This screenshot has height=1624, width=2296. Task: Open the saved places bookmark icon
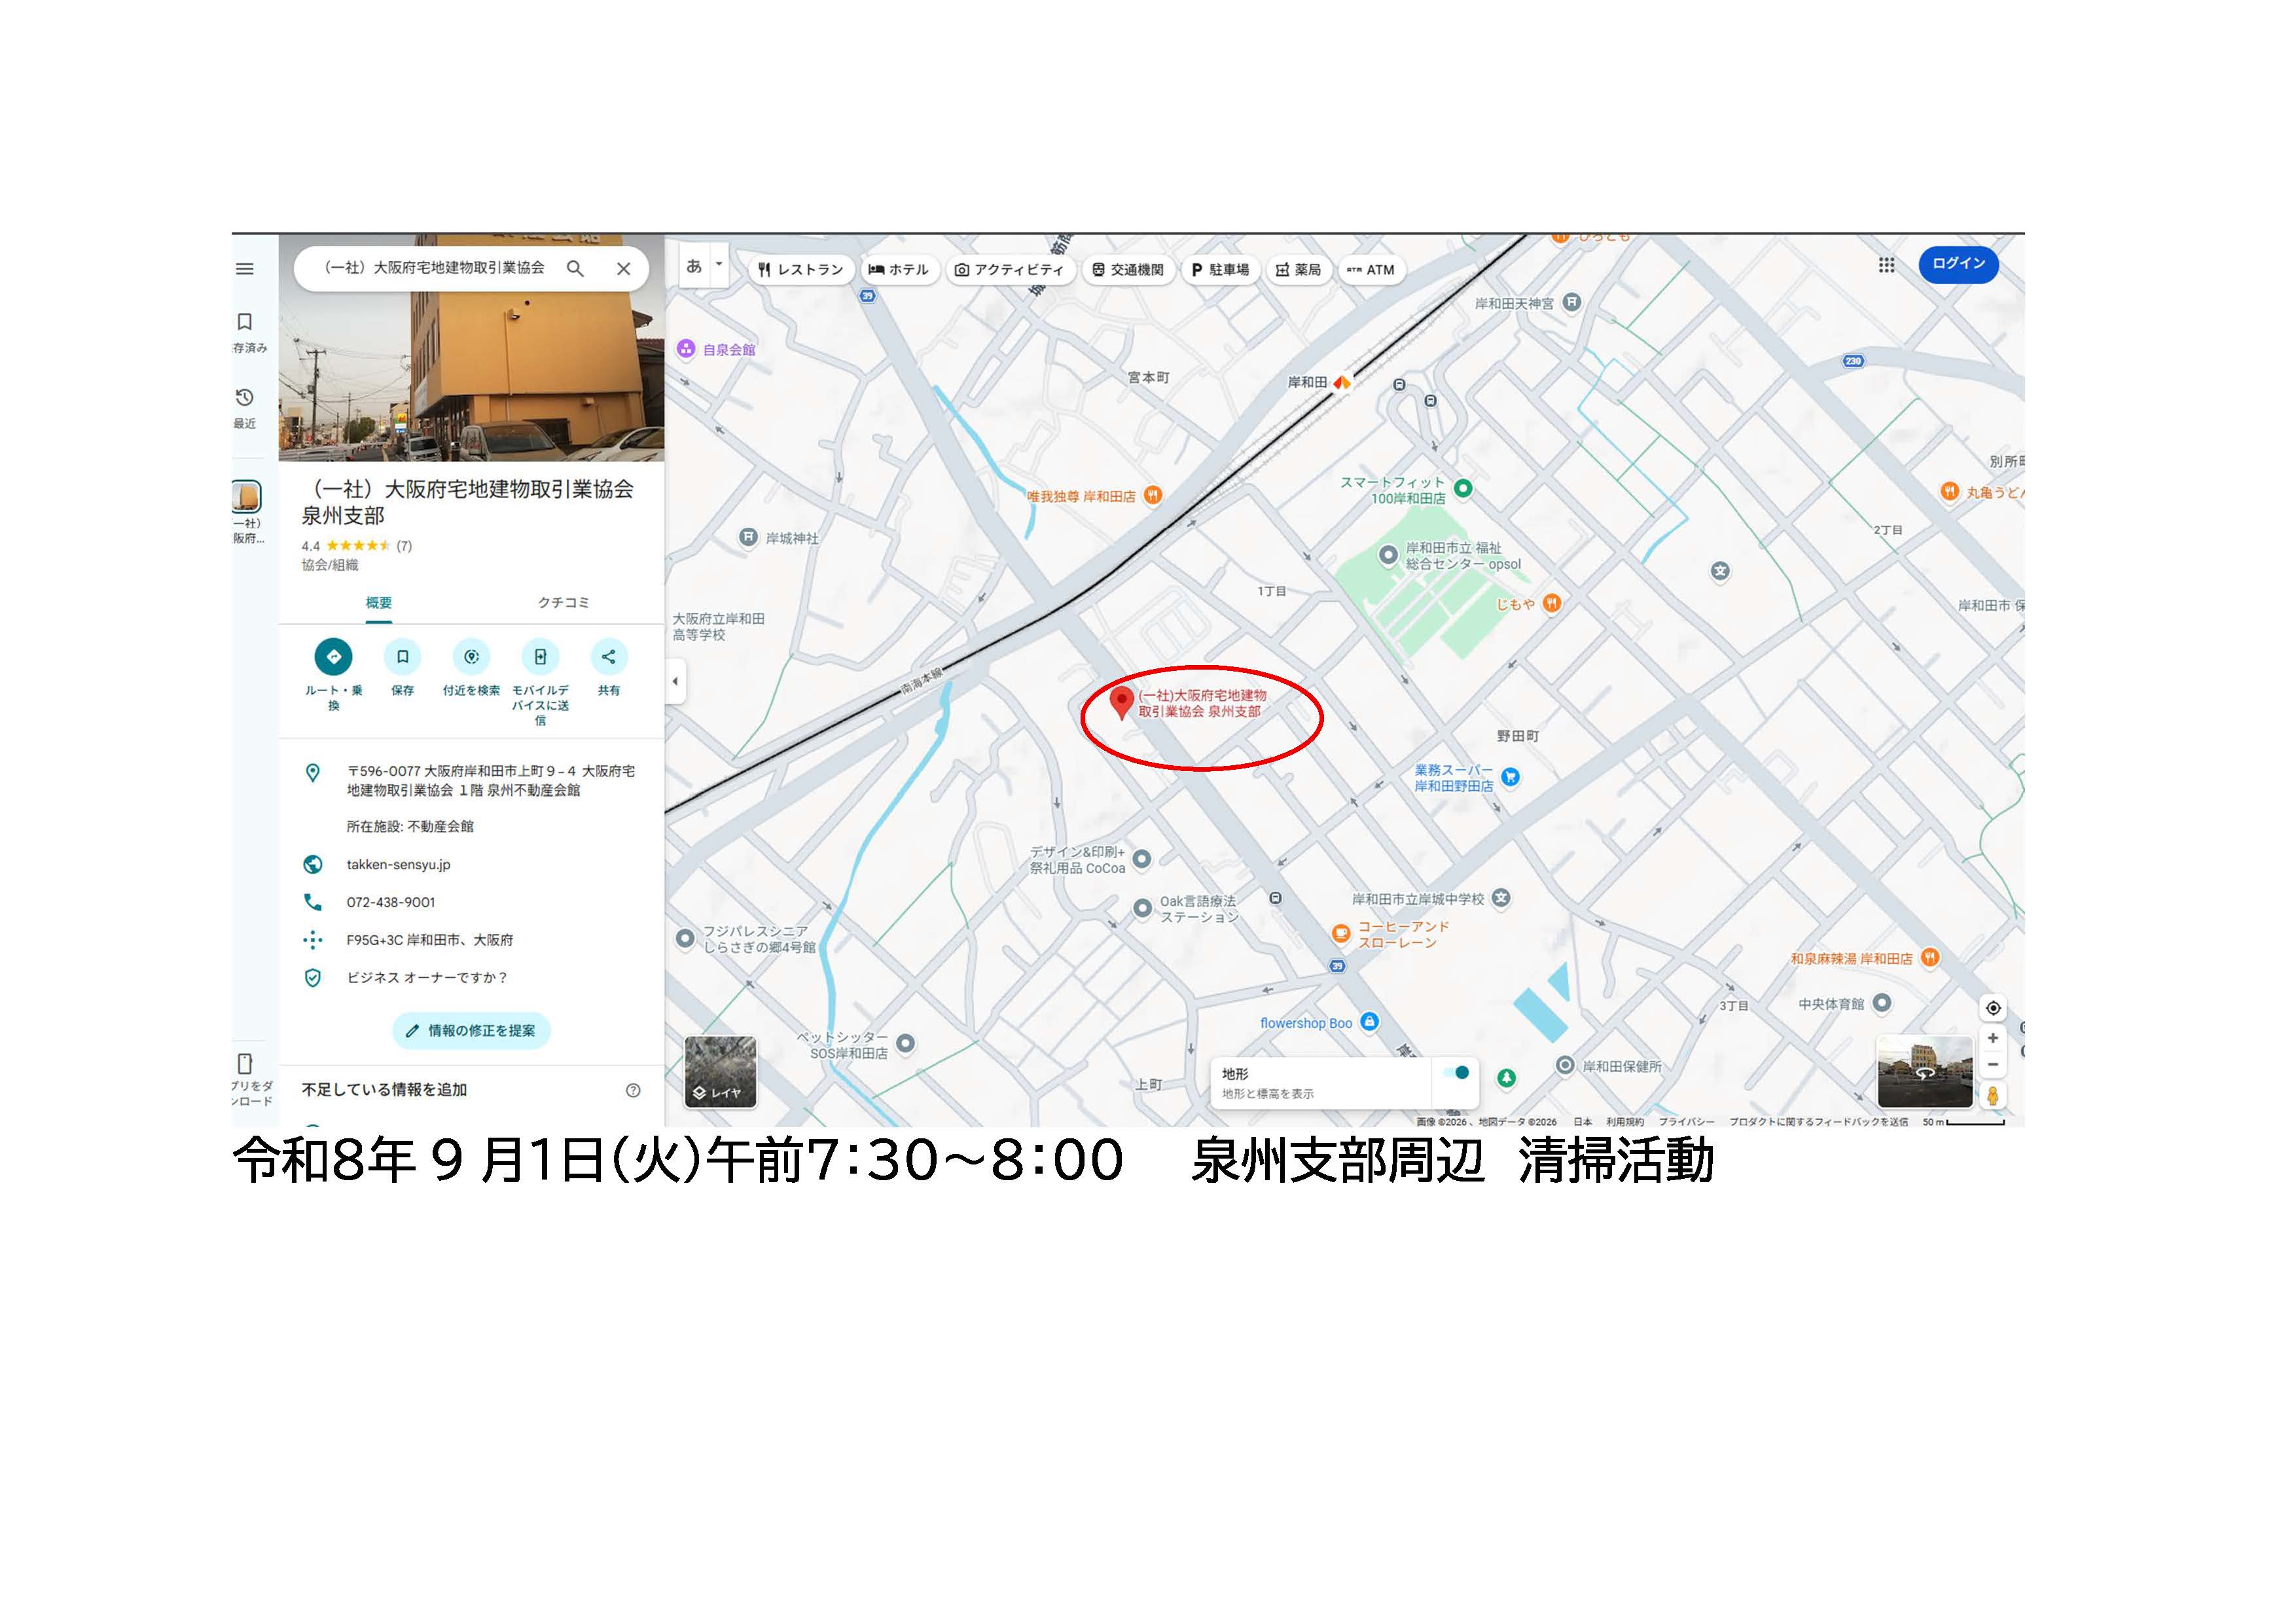245,322
